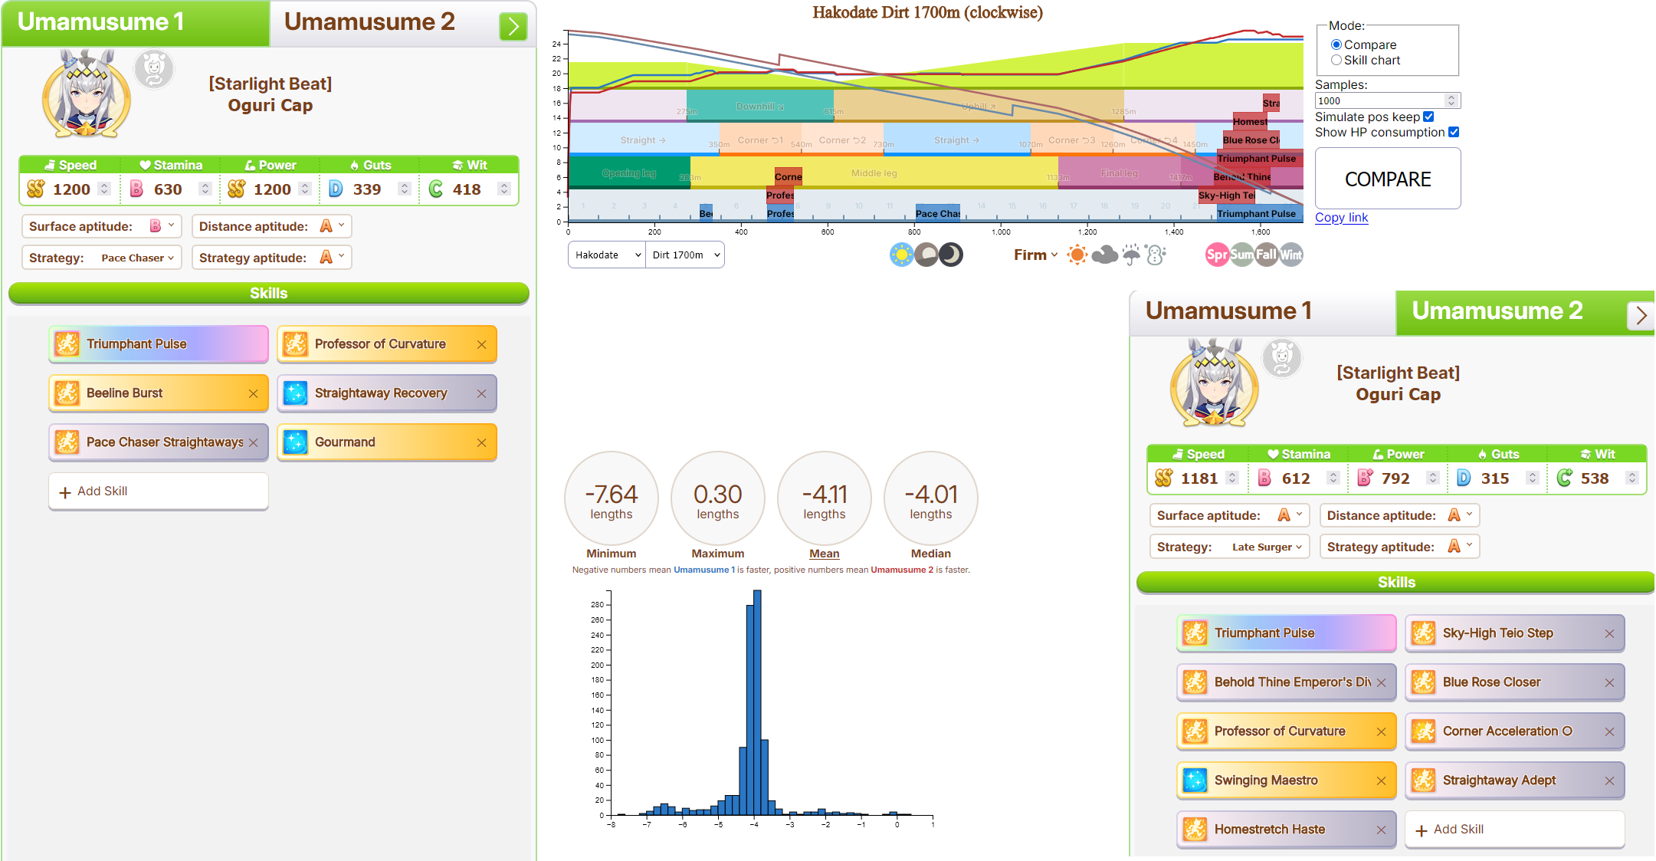The height and width of the screenshot is (861, 1656).
Task: Select night moon icon
Action: click(x=951, y=255)
